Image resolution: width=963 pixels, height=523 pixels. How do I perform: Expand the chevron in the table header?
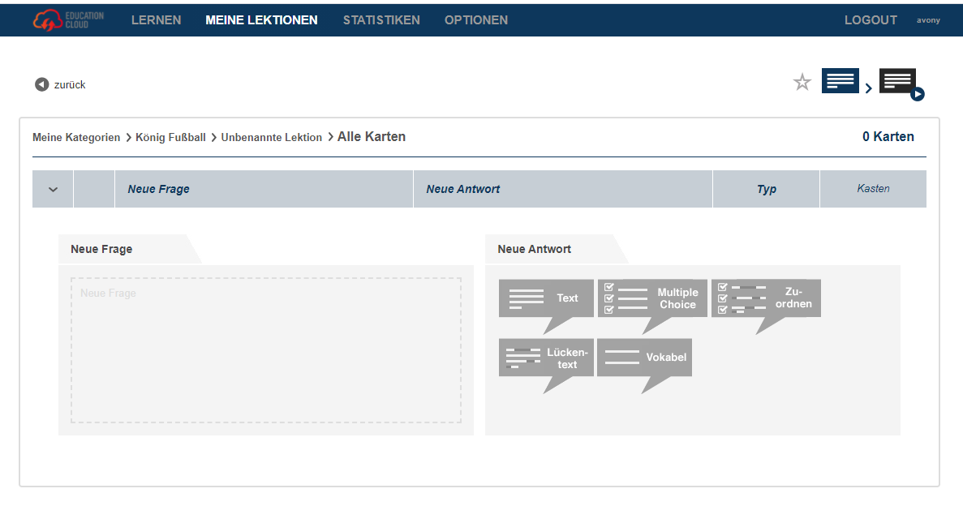53,189
